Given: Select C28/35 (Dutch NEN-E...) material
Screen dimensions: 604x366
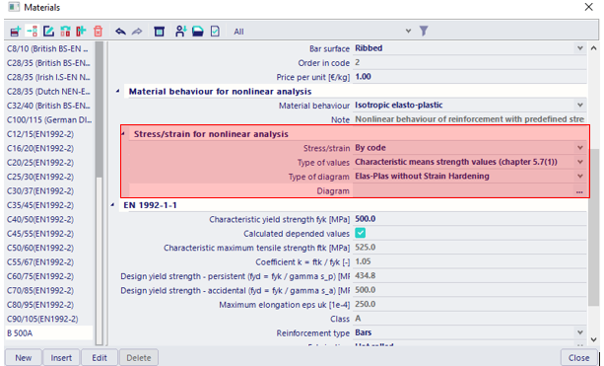Looking at the screenshot, I should pyautogui.click(x=48, y=92).
